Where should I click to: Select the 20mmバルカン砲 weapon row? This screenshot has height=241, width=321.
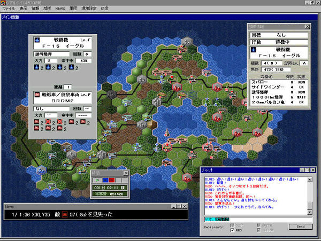[x=278, y=102]
